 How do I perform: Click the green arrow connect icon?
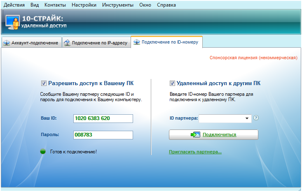[195, 134]
